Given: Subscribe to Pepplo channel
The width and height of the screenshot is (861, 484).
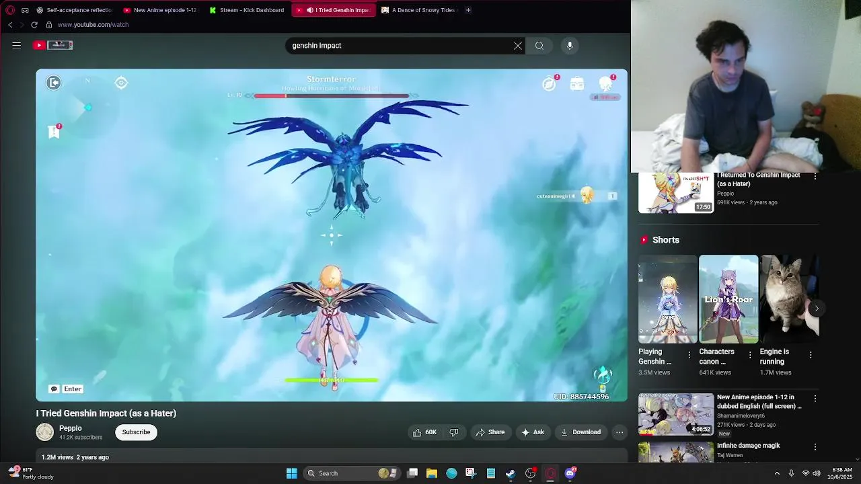Looking at the screenshot, I should 136,432.
